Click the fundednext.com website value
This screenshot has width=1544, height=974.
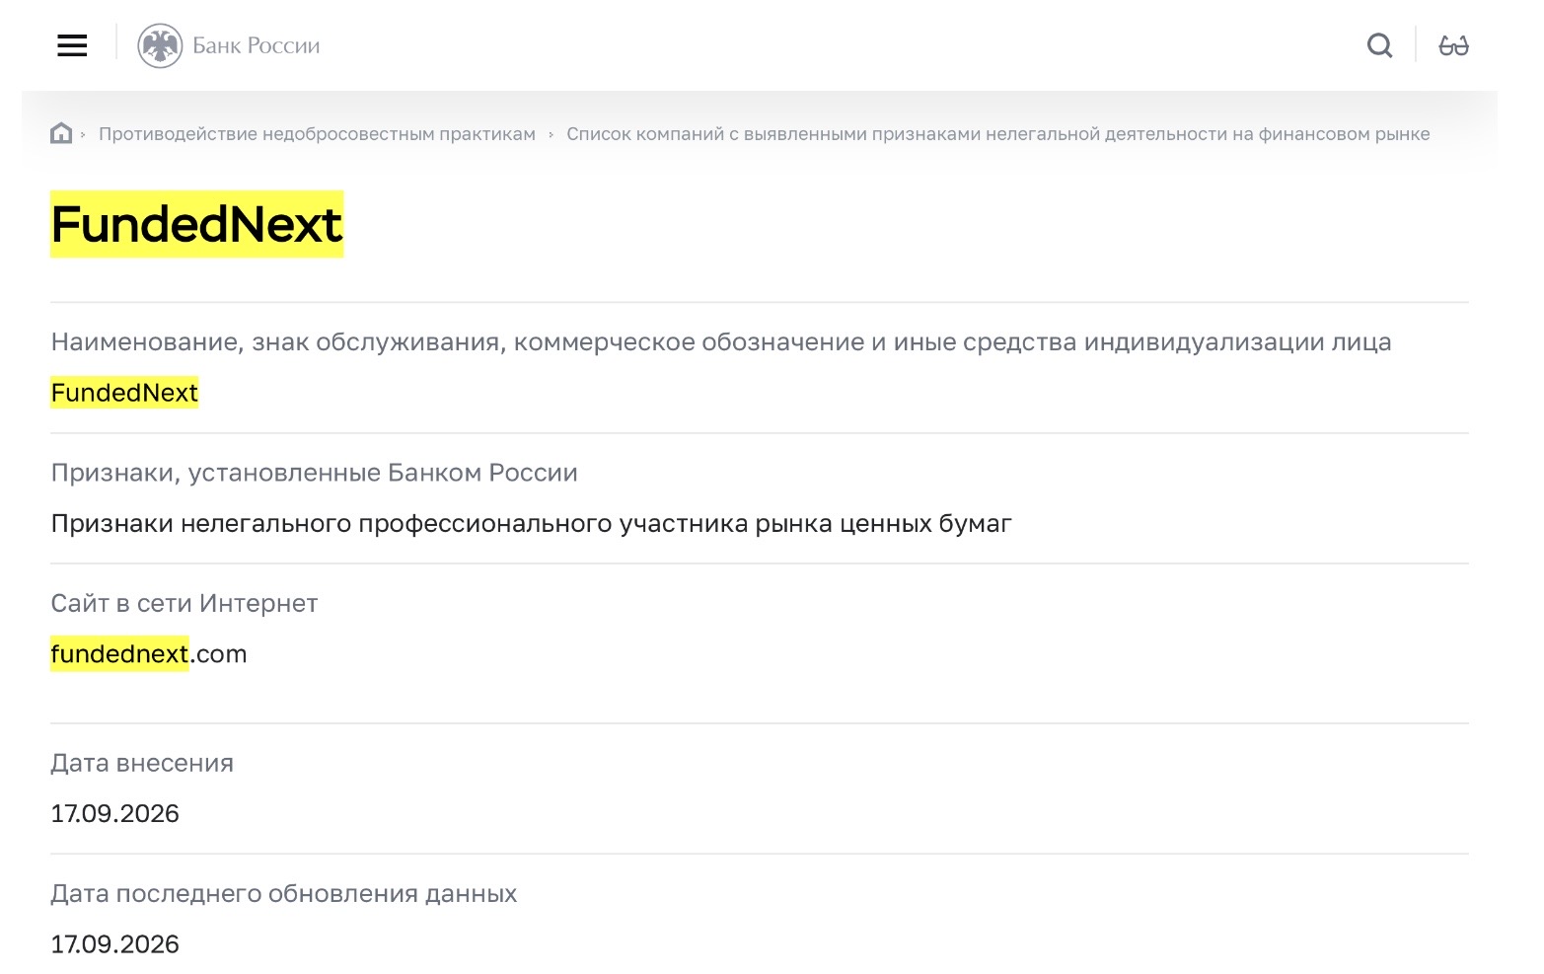(x=149, y=654)
